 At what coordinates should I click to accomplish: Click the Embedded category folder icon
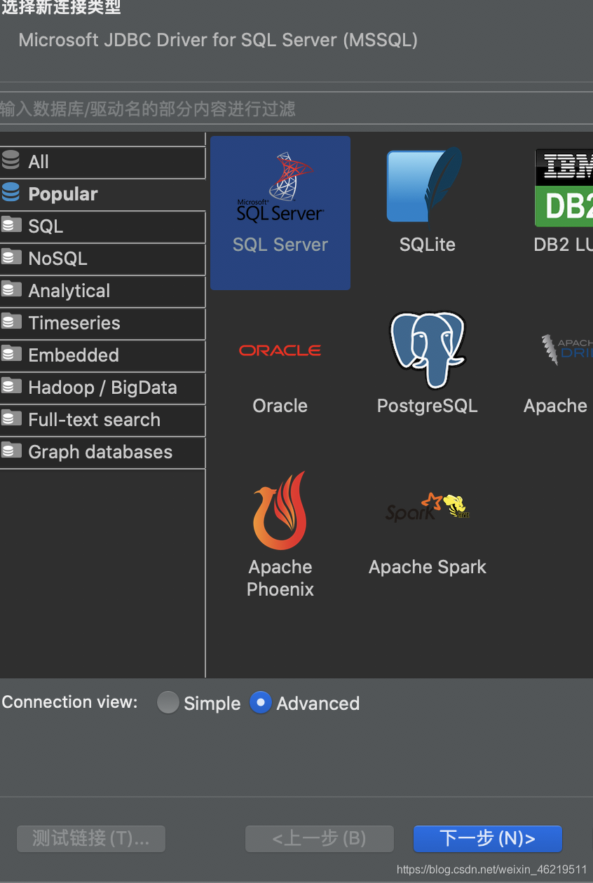(x=11, y=354)
